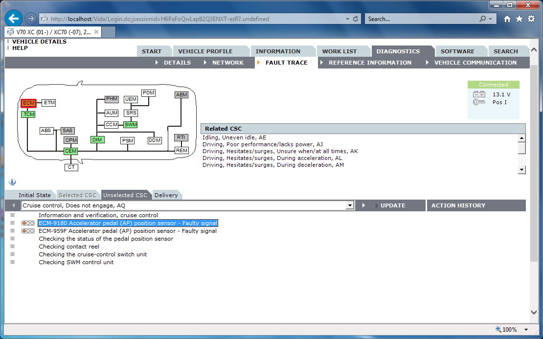Screen dimensions: 543x339
Task: Select the ECM module in the vehicle diagram
Action: pos(28,103)
